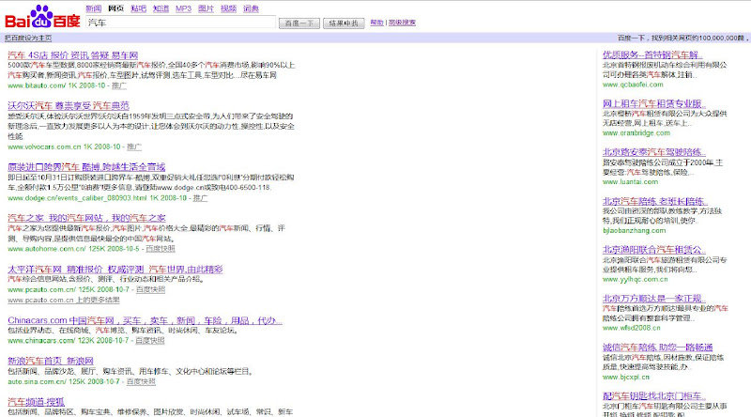Viewport: 751px width, 417px height.
Task: Click the www.volvocars.com.cn URL text
Action: pyautogui.click(x=44, y=147)
